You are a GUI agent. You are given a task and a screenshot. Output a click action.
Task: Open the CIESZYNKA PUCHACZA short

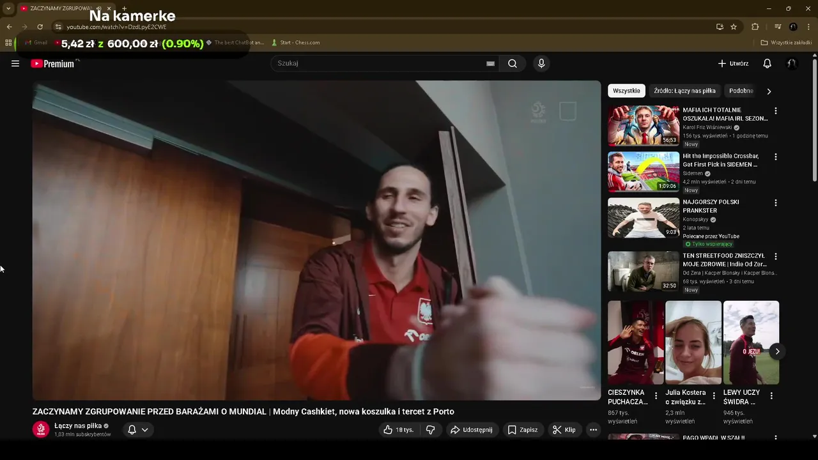pos(635,342)
